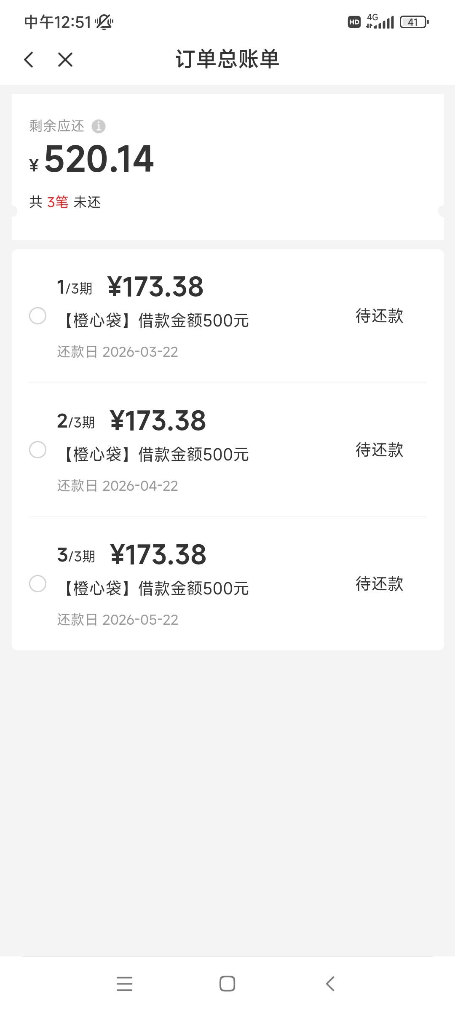The height and width of the screenshot is (1011, 455).
Task: Tap the HD call status icon
Action: (x=354, y=22)
